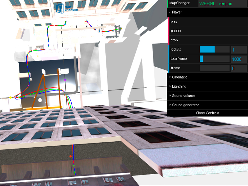Select the red control point near ground
248x186 pixels.
click(71, 156)
